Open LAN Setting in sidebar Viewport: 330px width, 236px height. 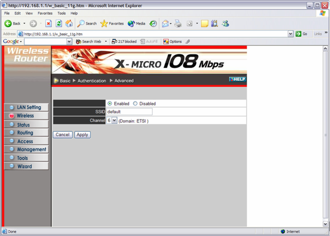(26, 107)
